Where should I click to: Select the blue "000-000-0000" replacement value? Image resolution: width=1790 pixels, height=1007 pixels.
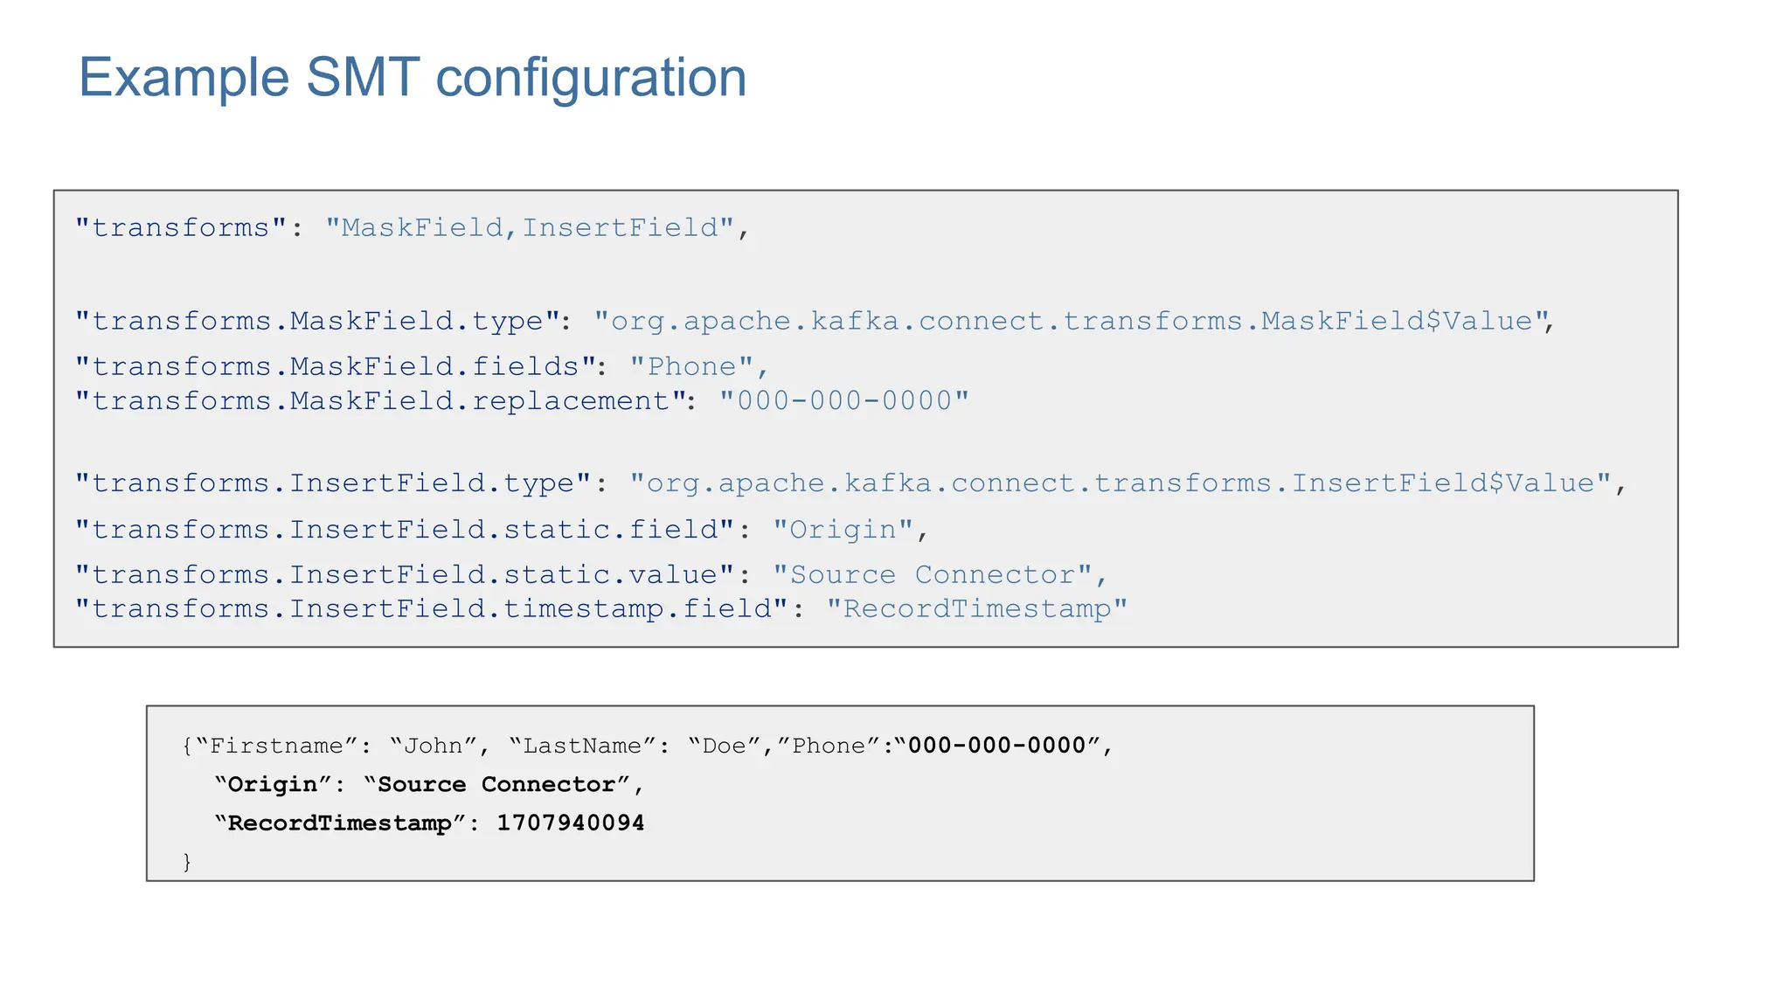pos(844,401)
